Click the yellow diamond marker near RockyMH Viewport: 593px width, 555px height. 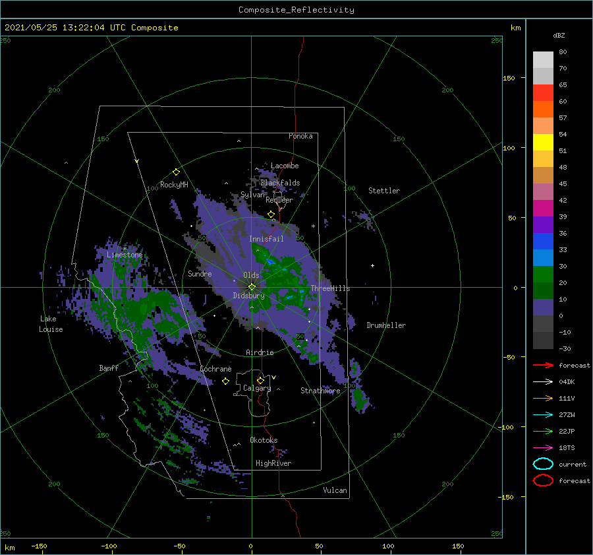click(176, 172)
